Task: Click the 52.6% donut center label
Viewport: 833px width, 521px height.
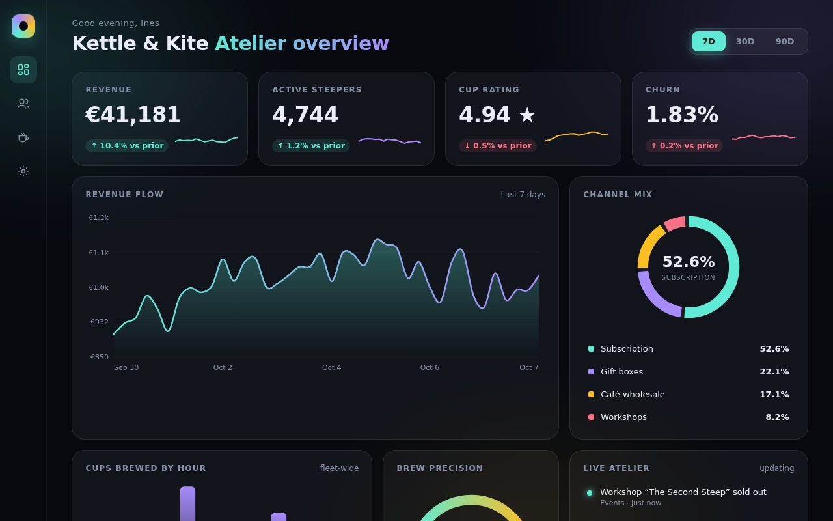Action: 689,262
